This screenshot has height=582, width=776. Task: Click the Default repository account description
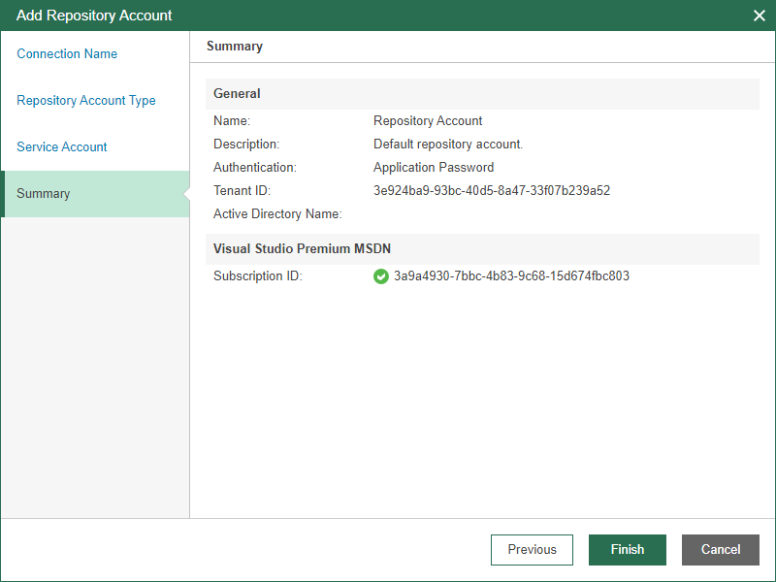click(x=448, y=145)
